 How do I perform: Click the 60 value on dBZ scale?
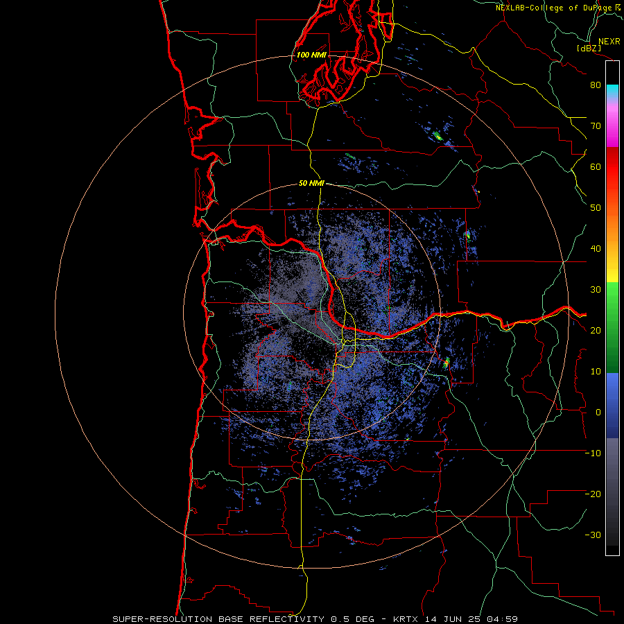pyautogui.click(x=596, y=167)
